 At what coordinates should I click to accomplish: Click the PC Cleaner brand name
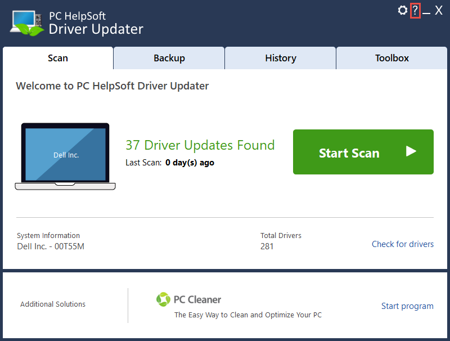[196, 299]
